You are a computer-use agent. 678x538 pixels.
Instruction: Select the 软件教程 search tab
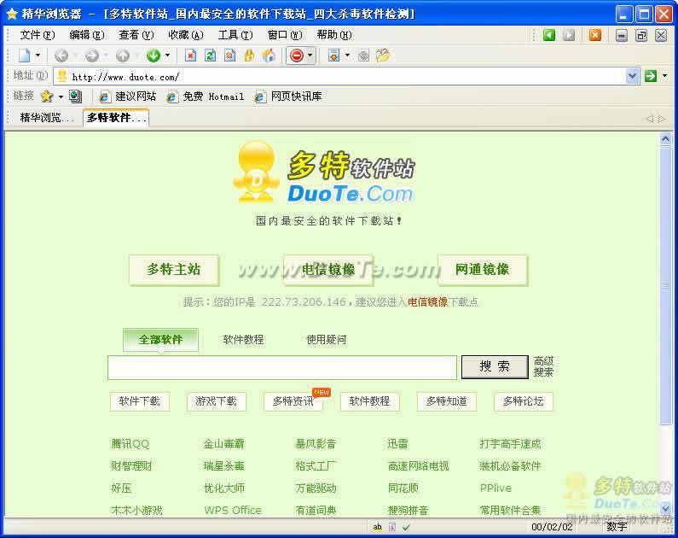[243, 340]
